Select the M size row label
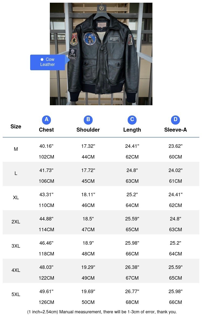 tap(16, 149)
